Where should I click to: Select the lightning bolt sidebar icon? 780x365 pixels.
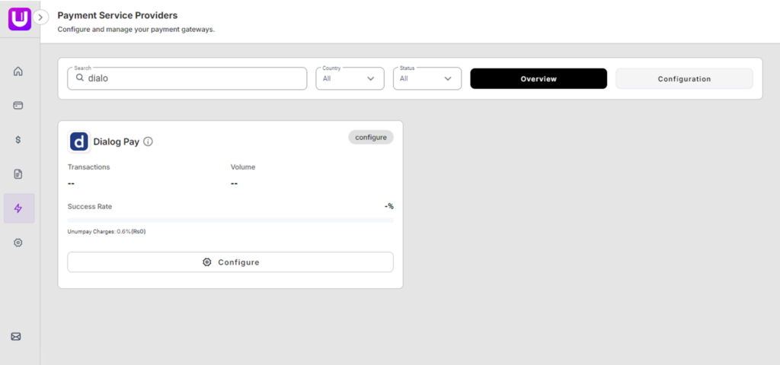[18, 208]
